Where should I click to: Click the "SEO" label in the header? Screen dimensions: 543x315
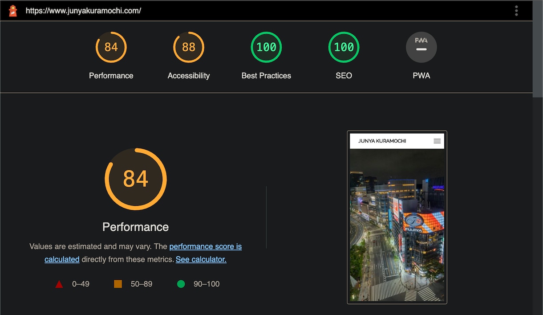point(344,76)
